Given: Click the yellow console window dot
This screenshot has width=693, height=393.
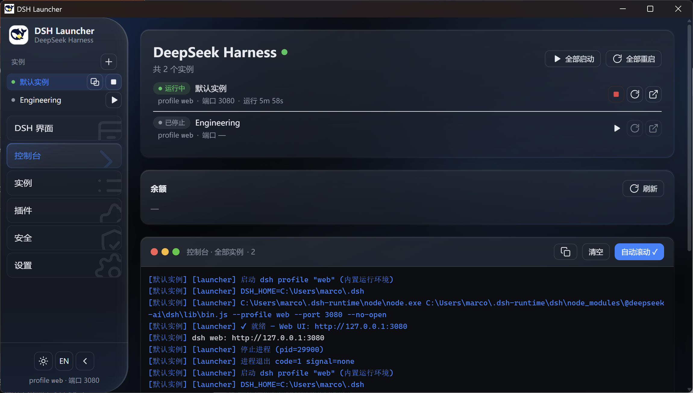Looking at the screenshot, I should click(x=165, y=252).
